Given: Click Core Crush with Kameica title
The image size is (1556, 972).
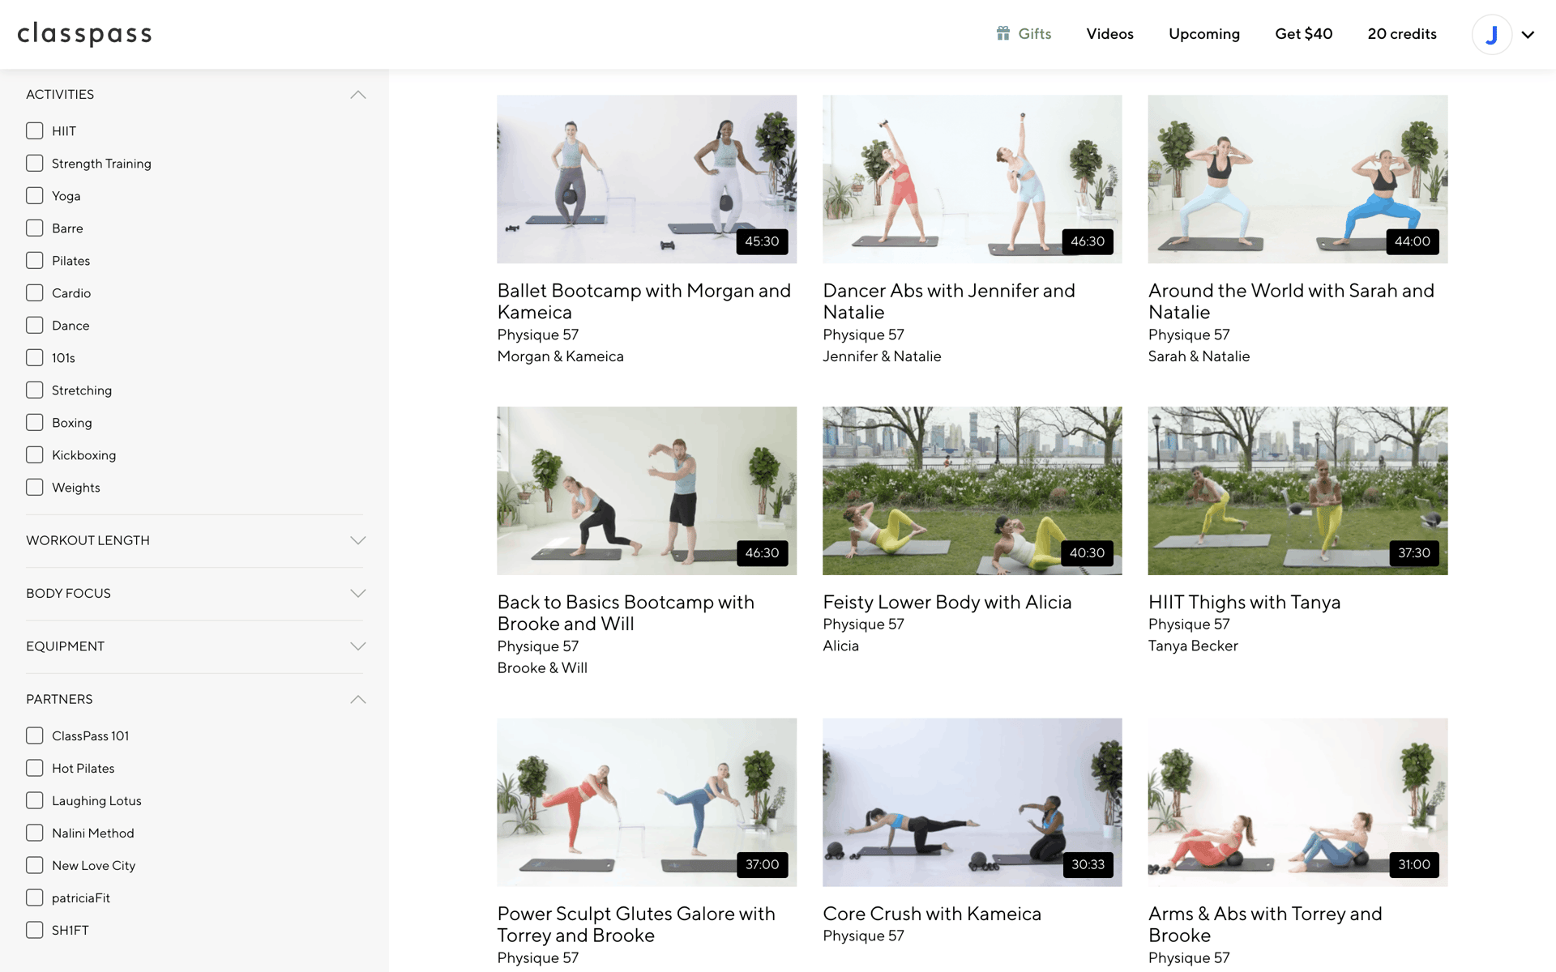Looking at the screenshot, I should click(932, 914).
